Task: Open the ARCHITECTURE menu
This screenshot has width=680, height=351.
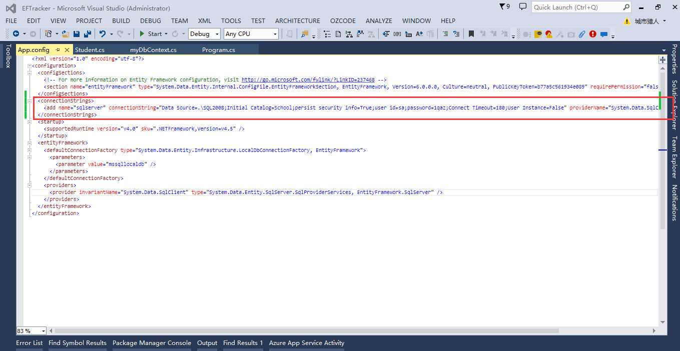Action: click(297, 20)
